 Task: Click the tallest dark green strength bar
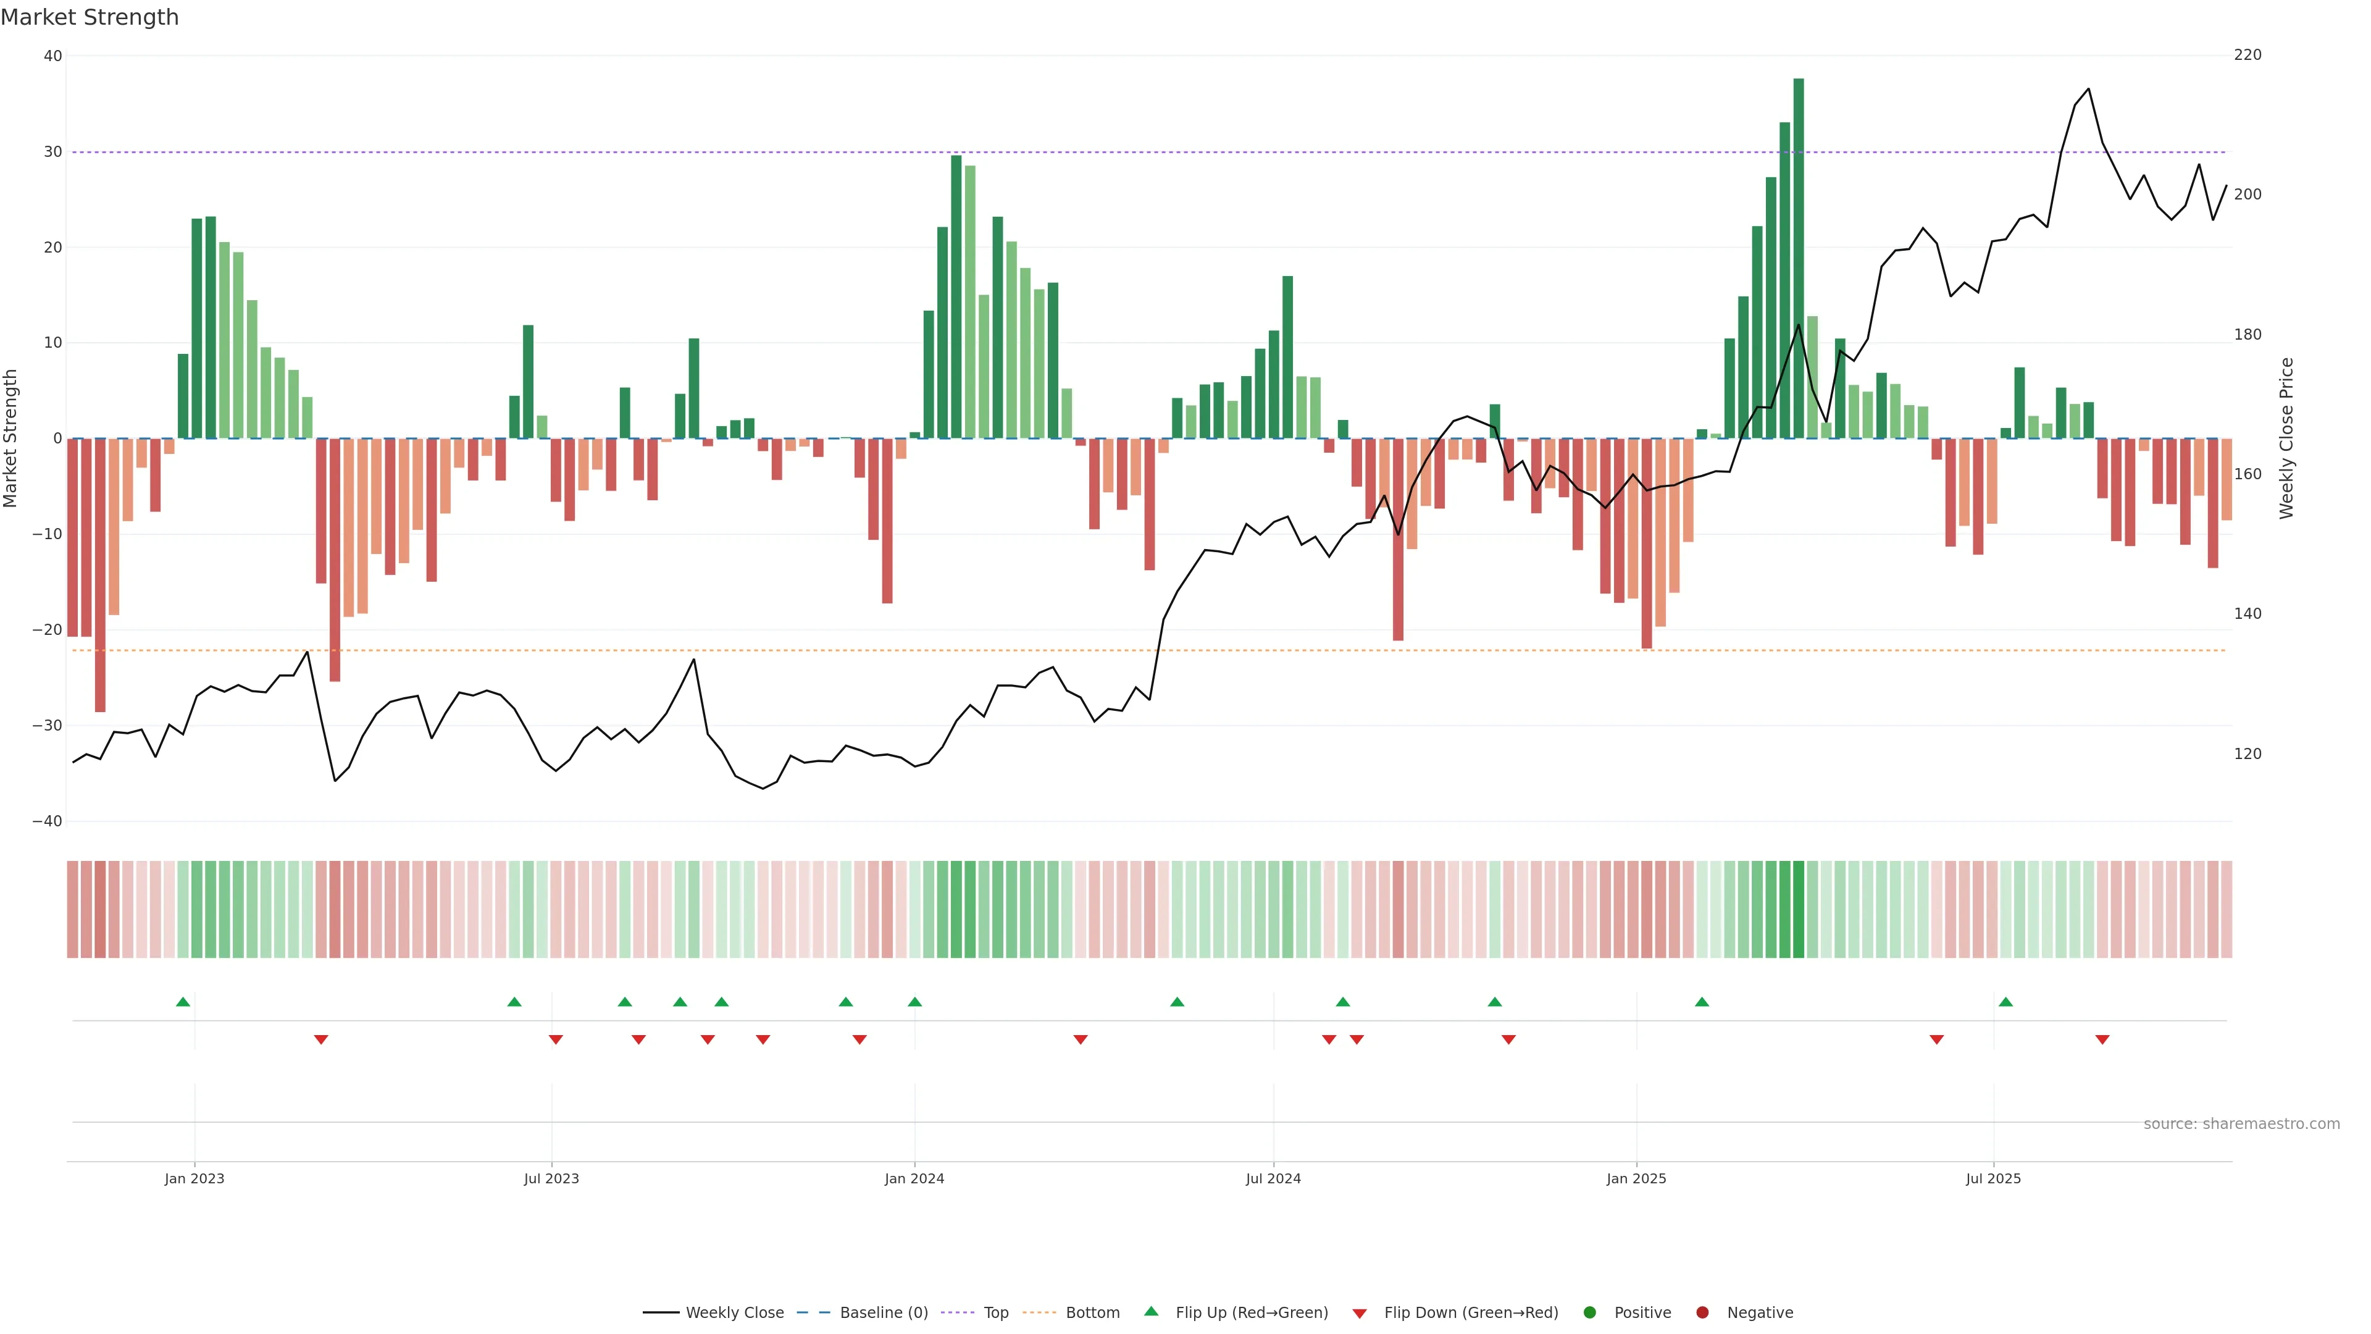point(1799,258)
